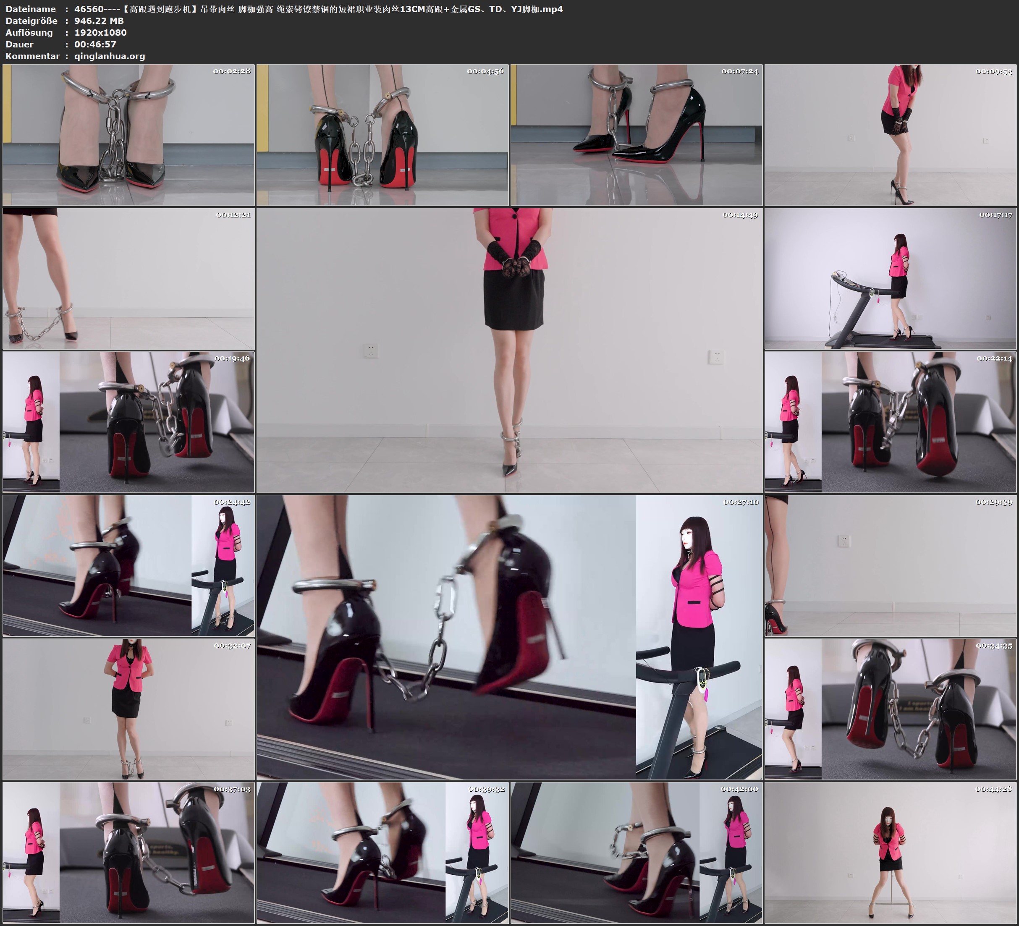Viewport: 1019px width, 926px height.
Task: Select the large frame at 00:14:49
Action: [x=509, y=350]
